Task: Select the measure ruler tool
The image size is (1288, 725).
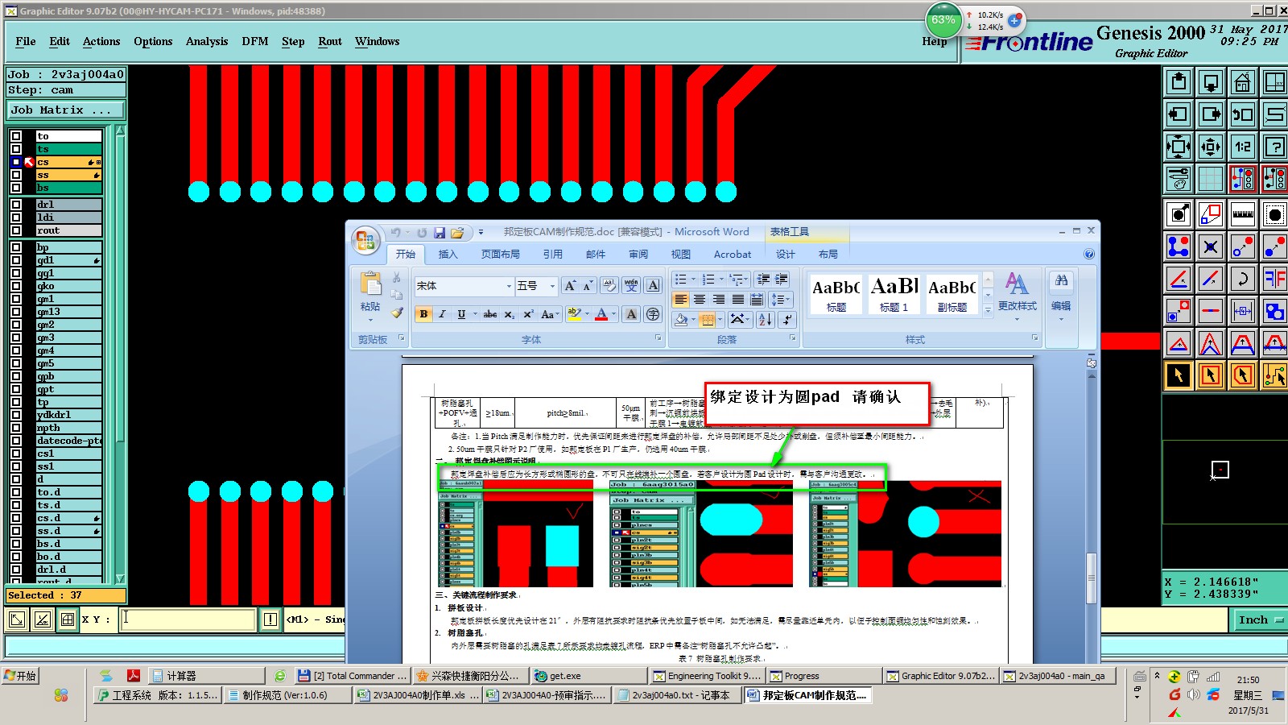Action: [1243, 214]
